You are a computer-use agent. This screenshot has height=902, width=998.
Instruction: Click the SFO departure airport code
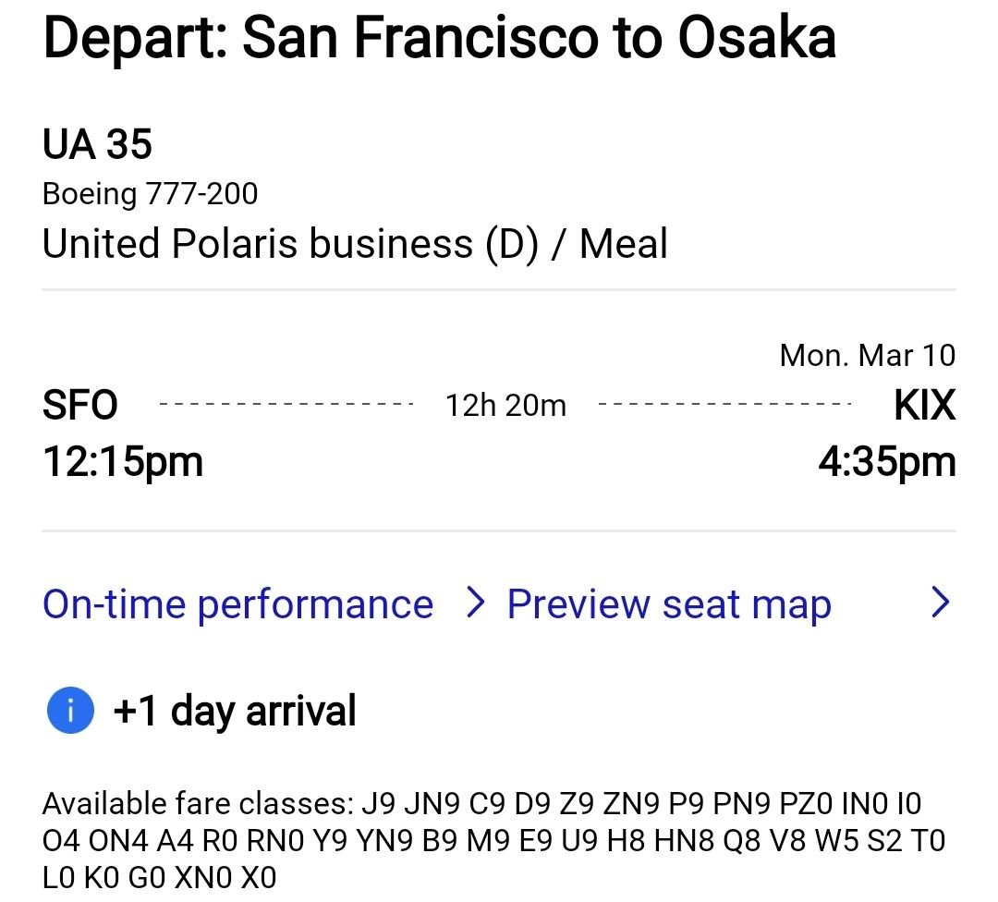point(81,404)
